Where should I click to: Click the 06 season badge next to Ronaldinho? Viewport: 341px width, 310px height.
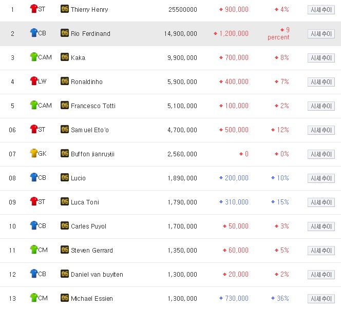click(65, 81)
